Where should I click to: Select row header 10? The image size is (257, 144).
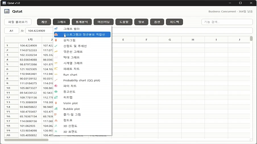click(11, 88)
